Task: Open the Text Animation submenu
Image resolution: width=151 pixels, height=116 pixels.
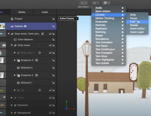Action: pyautogui.click(x=109, y=42)
